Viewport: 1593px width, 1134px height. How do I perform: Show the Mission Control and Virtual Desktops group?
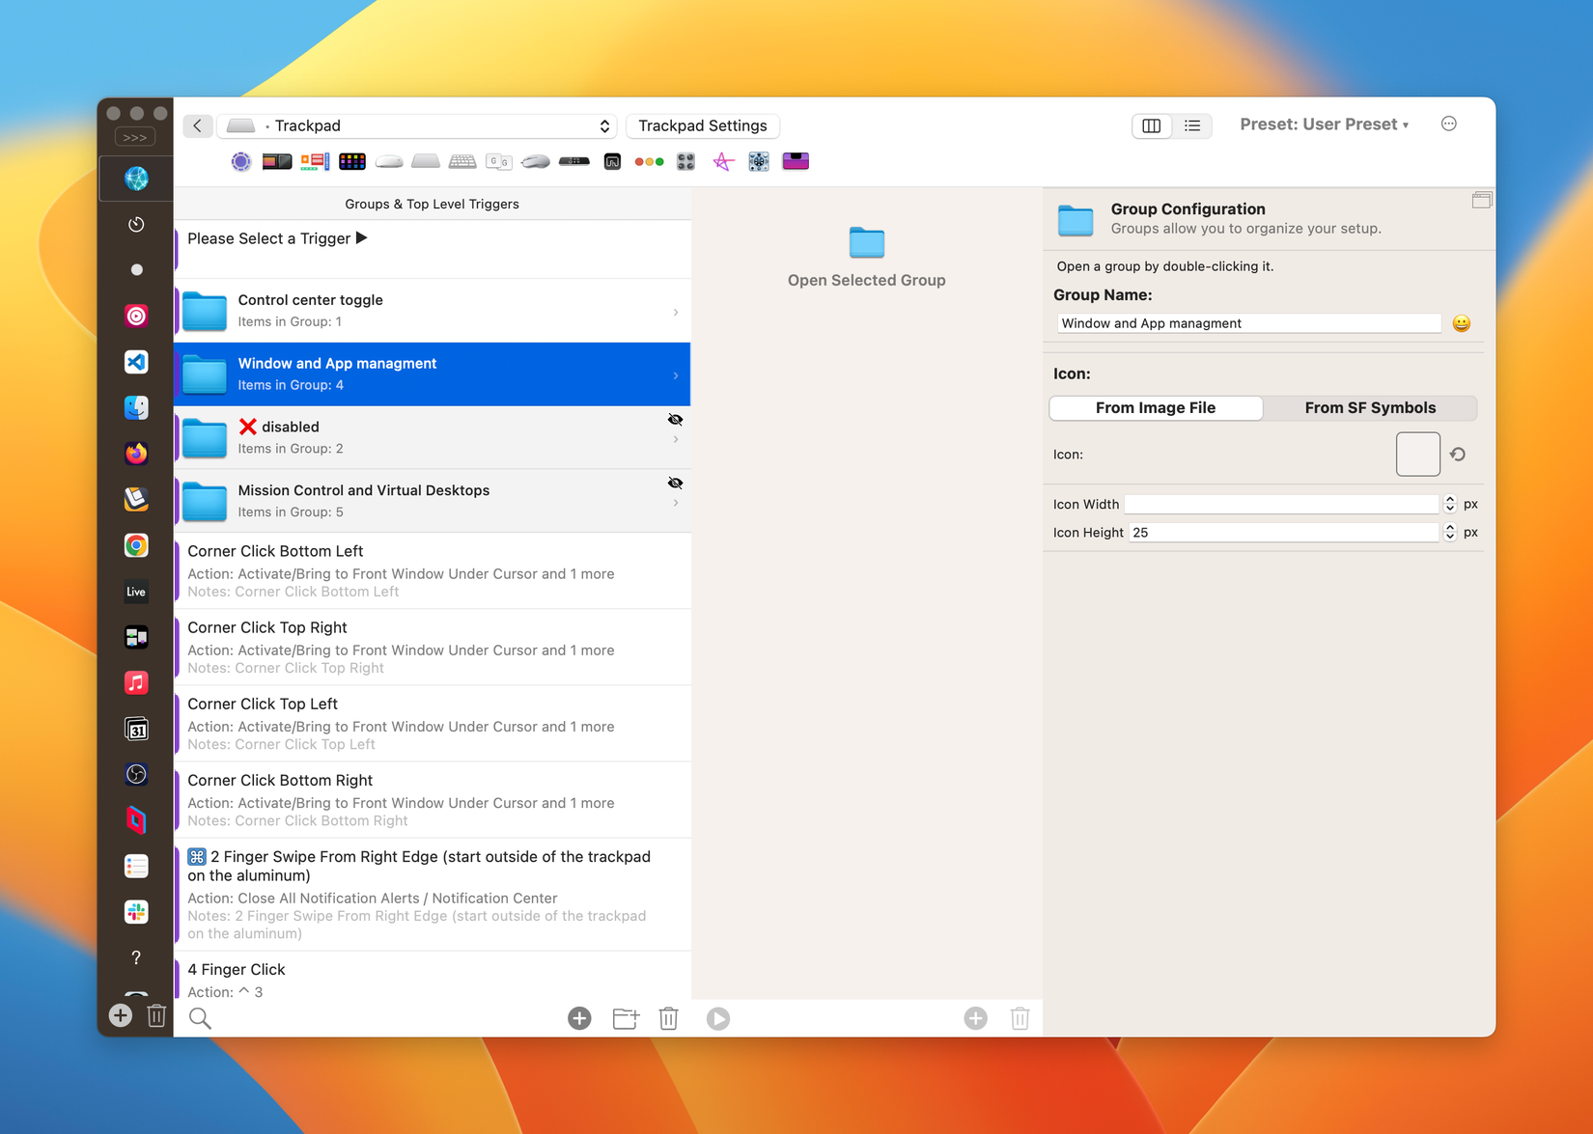(675, 483)
